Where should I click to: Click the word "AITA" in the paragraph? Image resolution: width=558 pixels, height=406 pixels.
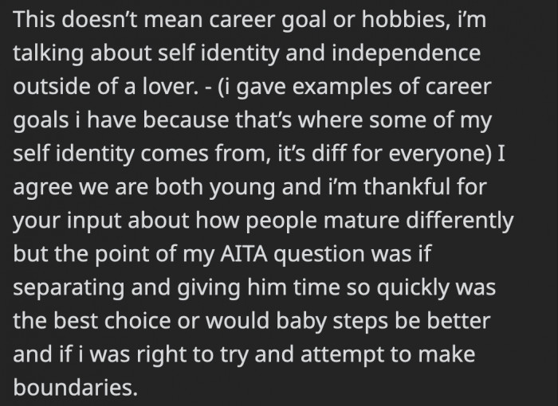point(244,254)
